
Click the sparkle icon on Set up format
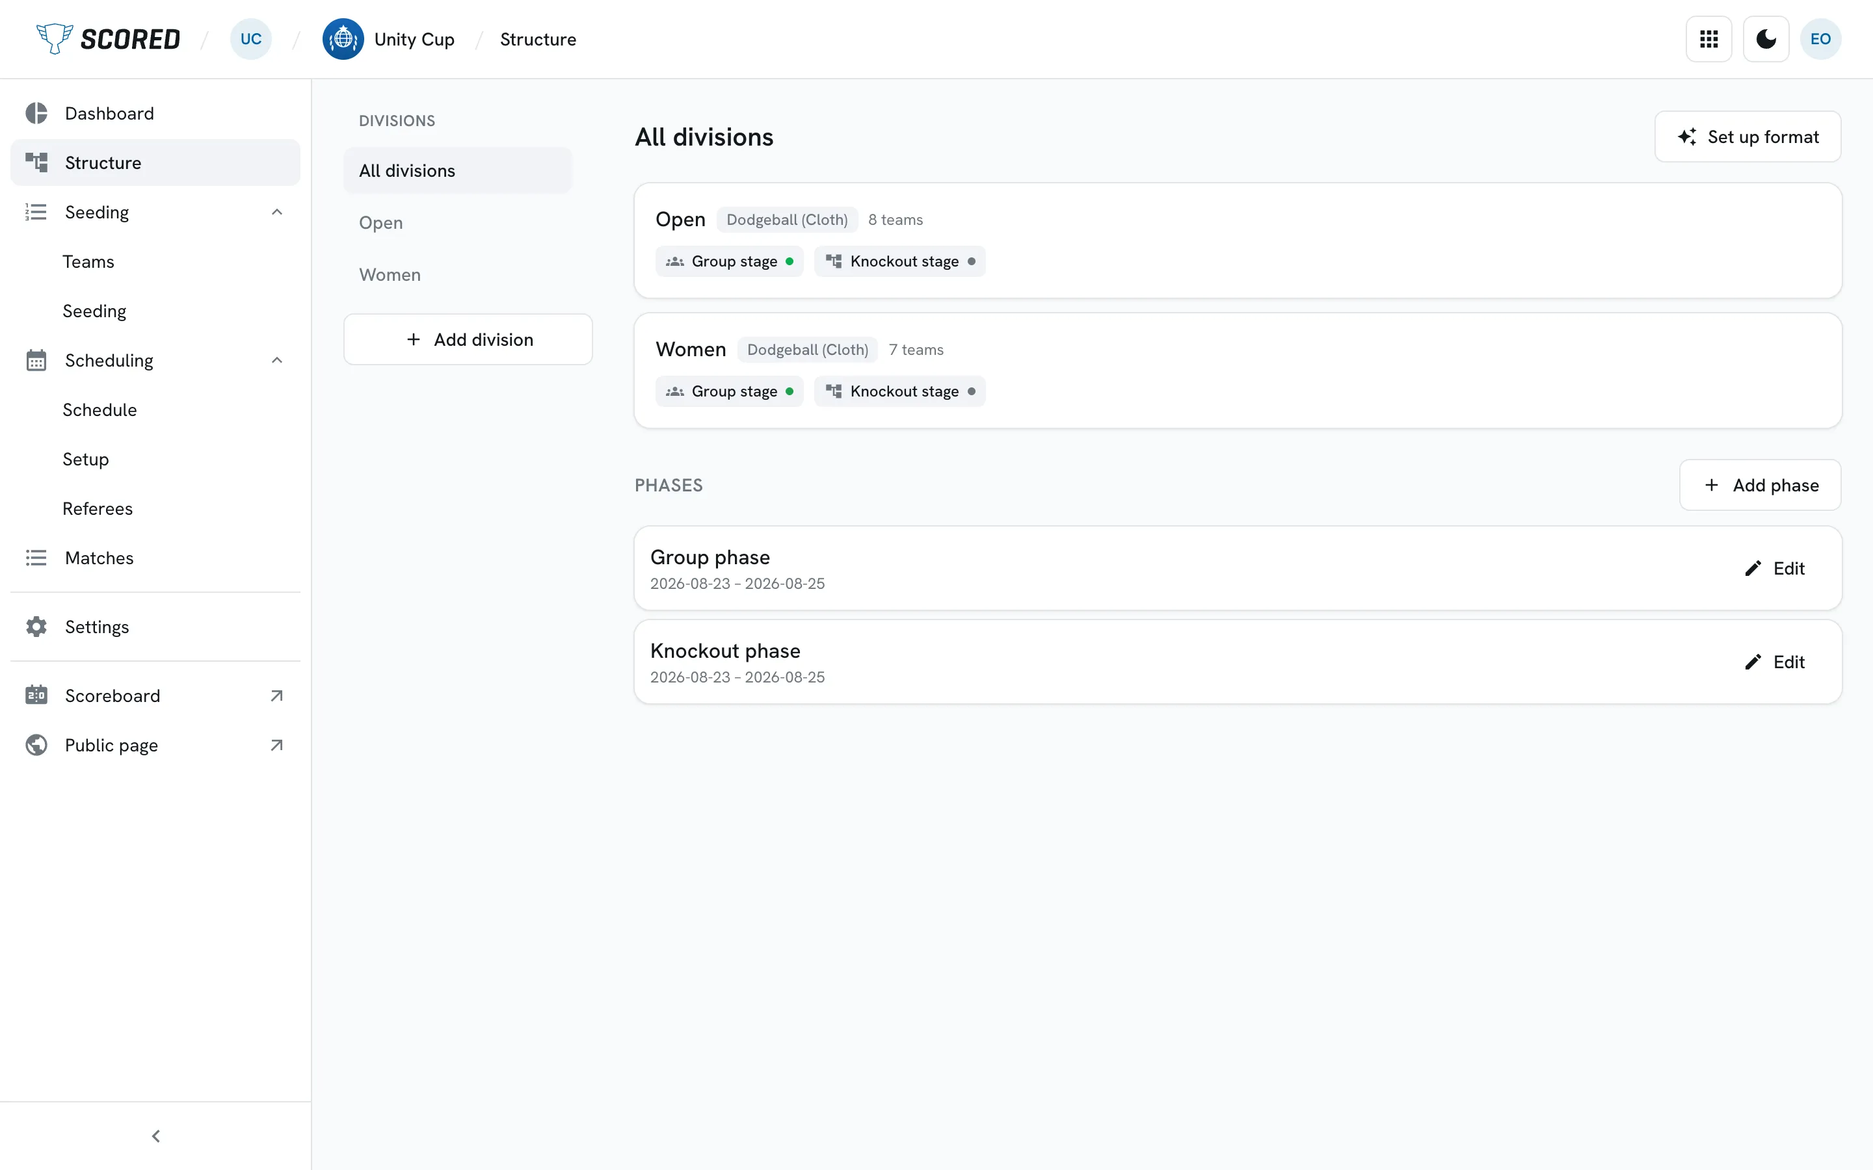tap(1687, 136)
